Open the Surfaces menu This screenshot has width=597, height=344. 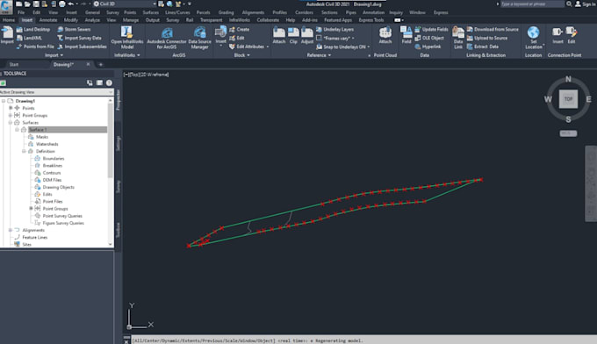[150, 12]
